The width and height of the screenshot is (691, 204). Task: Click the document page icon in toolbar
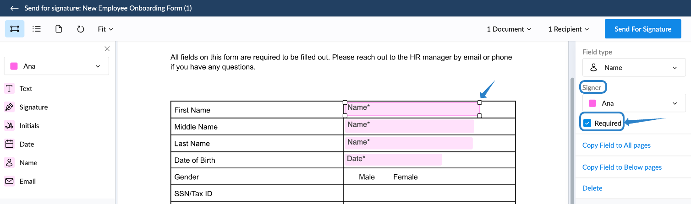click(59, 29)
